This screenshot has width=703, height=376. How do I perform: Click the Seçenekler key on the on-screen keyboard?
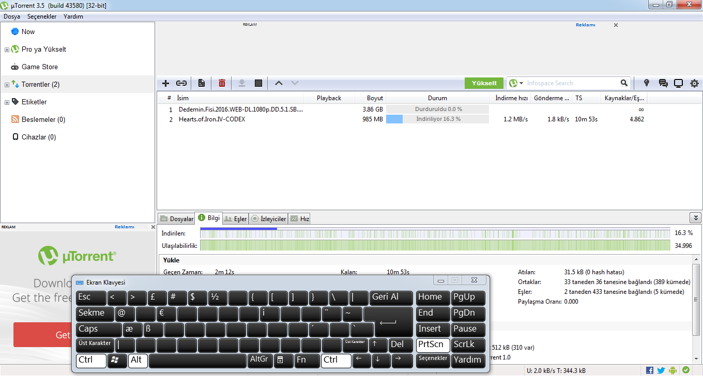(x=433, y=361)
